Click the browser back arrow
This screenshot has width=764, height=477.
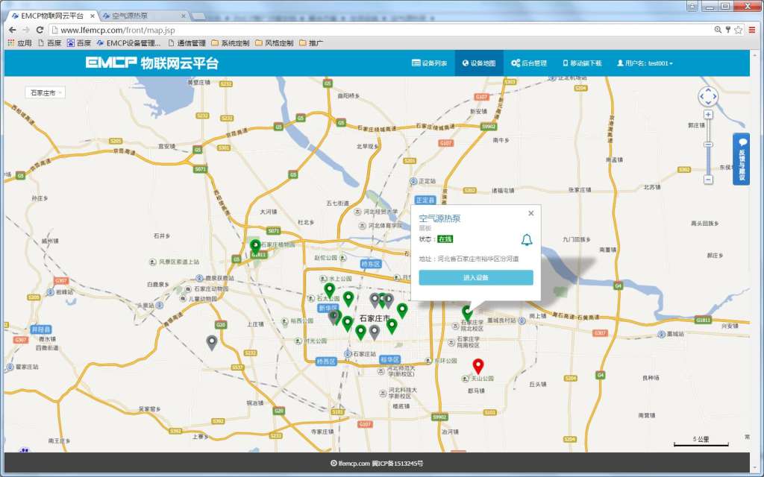pos(13,30)
